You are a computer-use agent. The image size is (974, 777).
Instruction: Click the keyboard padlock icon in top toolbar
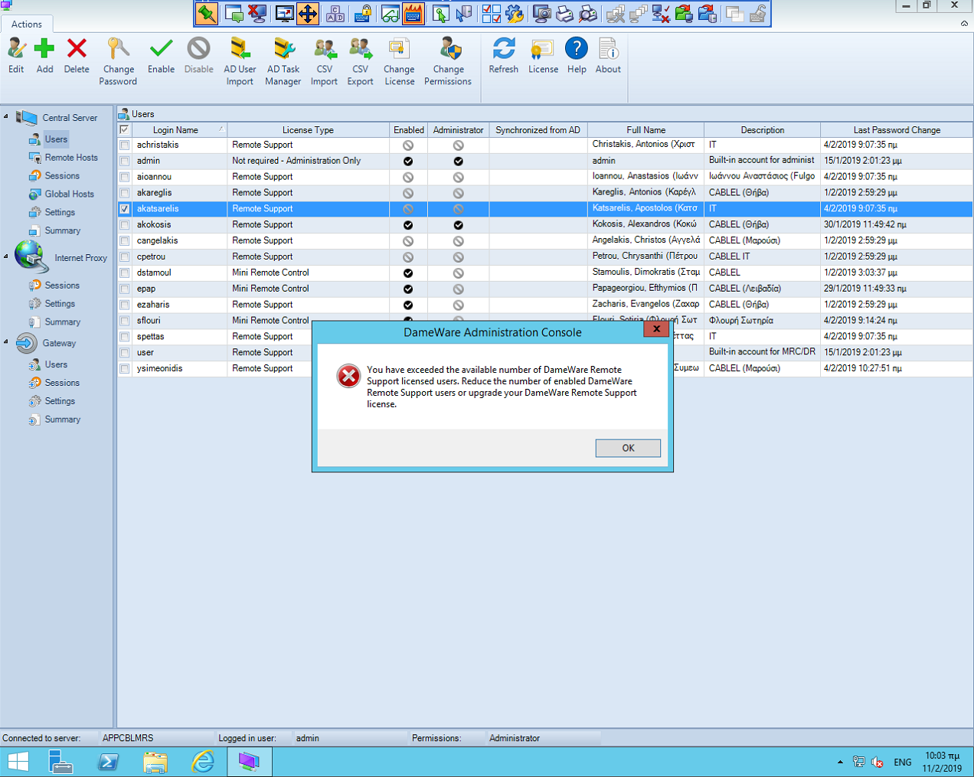pos(363,13)
